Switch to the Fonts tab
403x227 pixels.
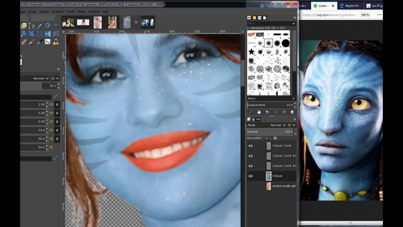(259, 18)
